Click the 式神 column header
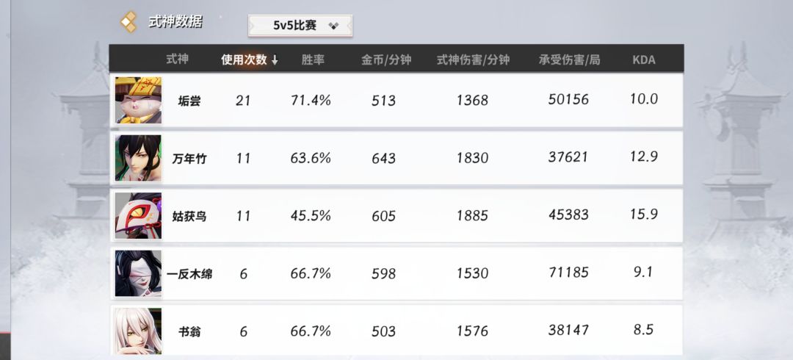Viewport: 793px width, 360px height. [177, 60]
